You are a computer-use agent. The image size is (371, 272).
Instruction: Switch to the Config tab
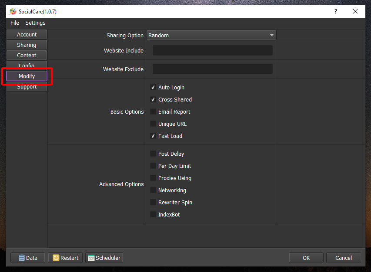coord(27,65)
